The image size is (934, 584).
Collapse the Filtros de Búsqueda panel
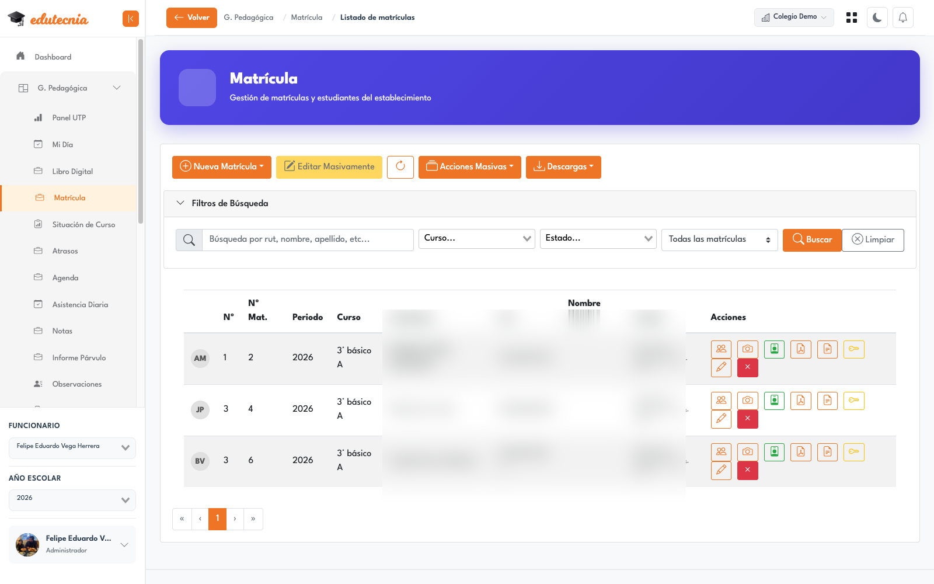(x=540, y=203)
